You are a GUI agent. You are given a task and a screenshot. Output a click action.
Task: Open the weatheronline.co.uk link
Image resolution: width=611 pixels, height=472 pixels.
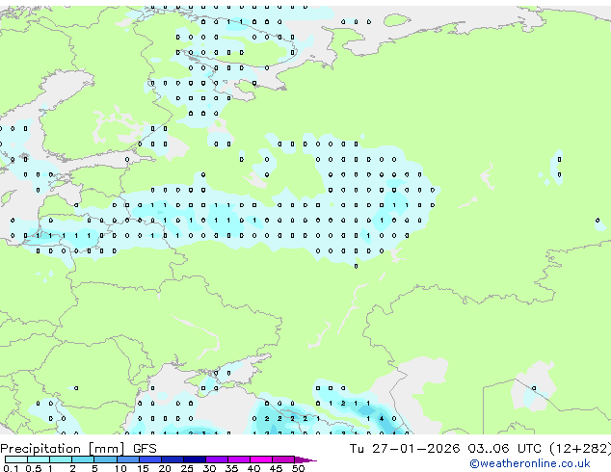coord(530,463)
